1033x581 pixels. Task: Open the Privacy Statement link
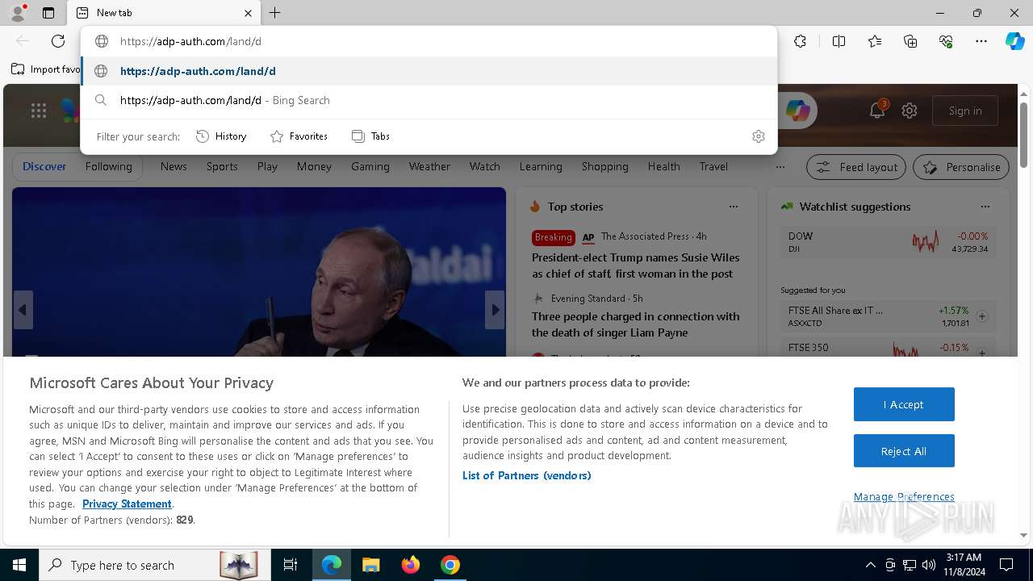[127, 504]
